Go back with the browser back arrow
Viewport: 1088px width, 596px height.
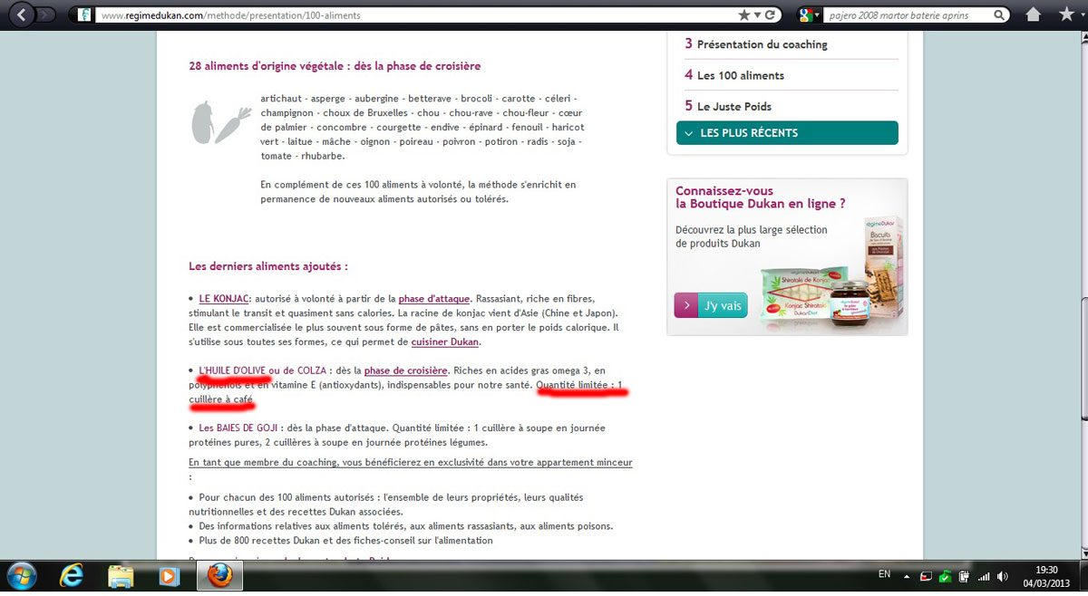point(23,14)
